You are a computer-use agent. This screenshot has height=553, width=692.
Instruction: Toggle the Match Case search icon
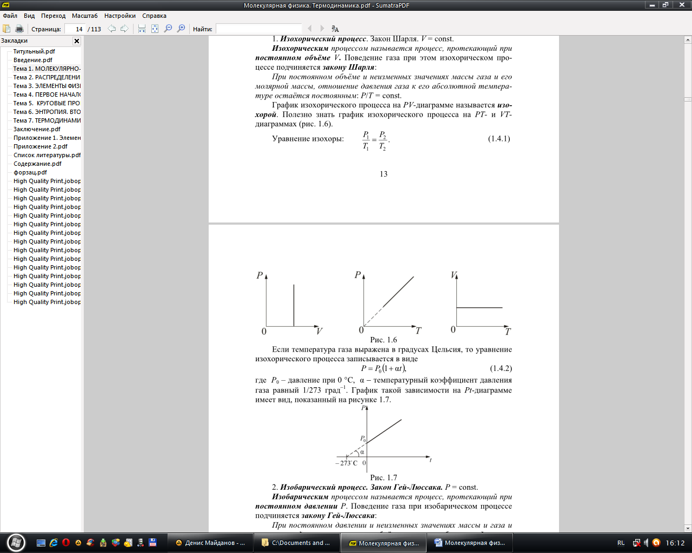[x=335, y=29]
